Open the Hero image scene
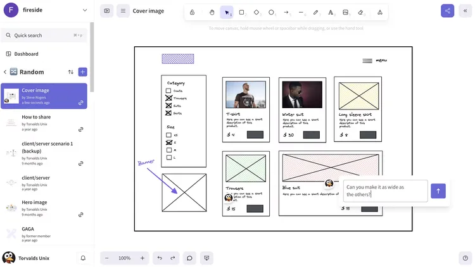475x267 pixels. (44, 208)
